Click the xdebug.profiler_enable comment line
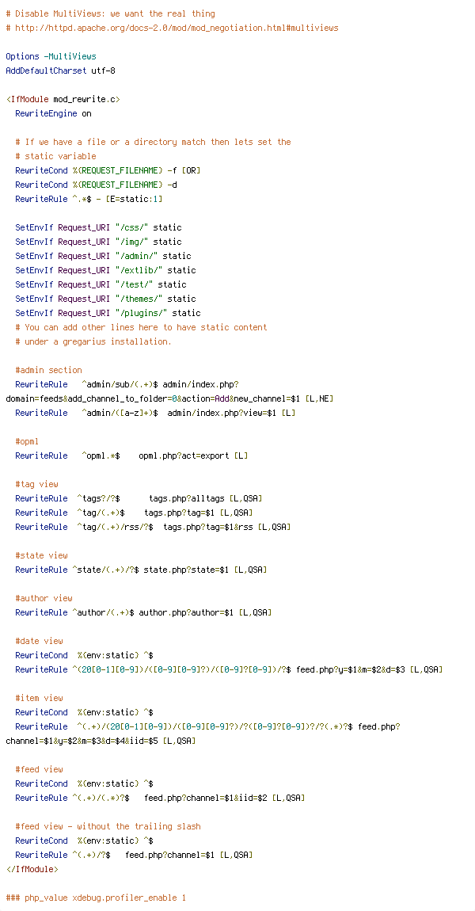The height and width of the screenshot is (911, 475). tap(96, 898)
